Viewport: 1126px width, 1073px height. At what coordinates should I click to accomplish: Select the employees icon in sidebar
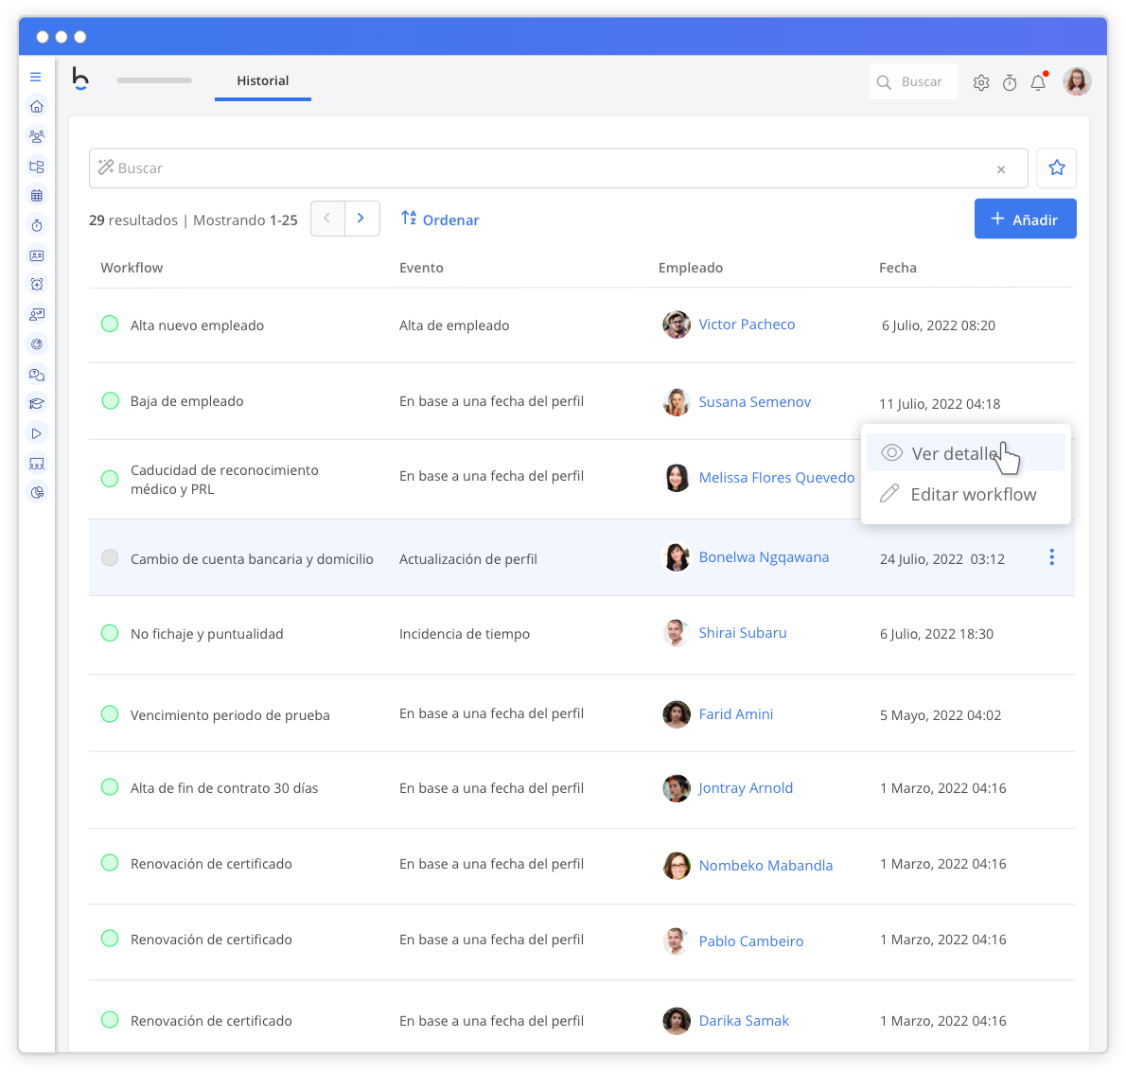(36, 136)
